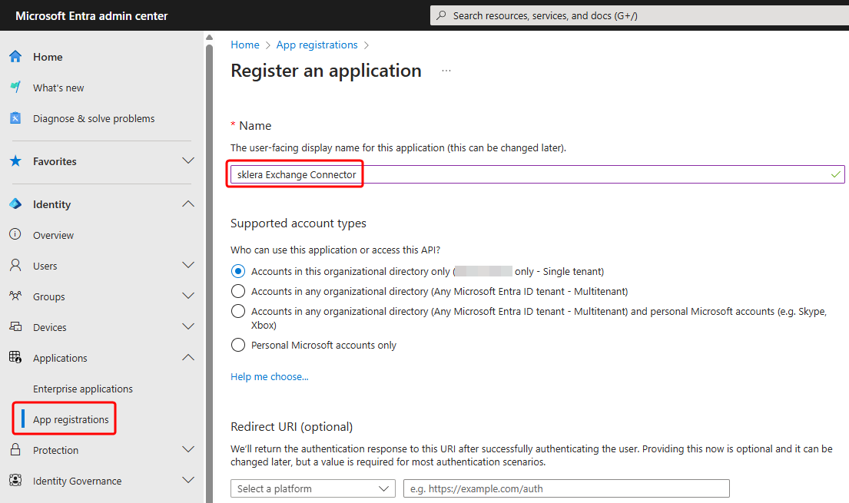Viewport: 849px width, 503px height.
Task: Expand the Users submenu chevron
Action: pos(188,265)
